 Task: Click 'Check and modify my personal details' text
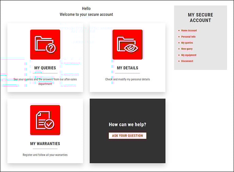point(128,79)
